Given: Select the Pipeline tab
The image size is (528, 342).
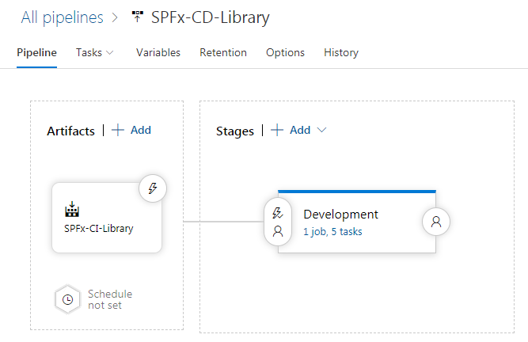Looking at the screenshot, I should click(36, 52).
